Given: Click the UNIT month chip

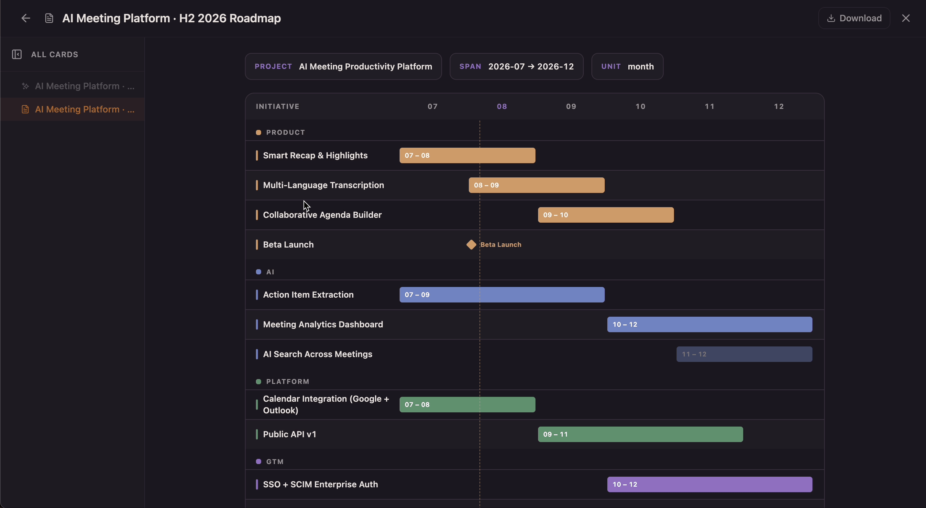Looking at the screenshot, I should 627,67.
